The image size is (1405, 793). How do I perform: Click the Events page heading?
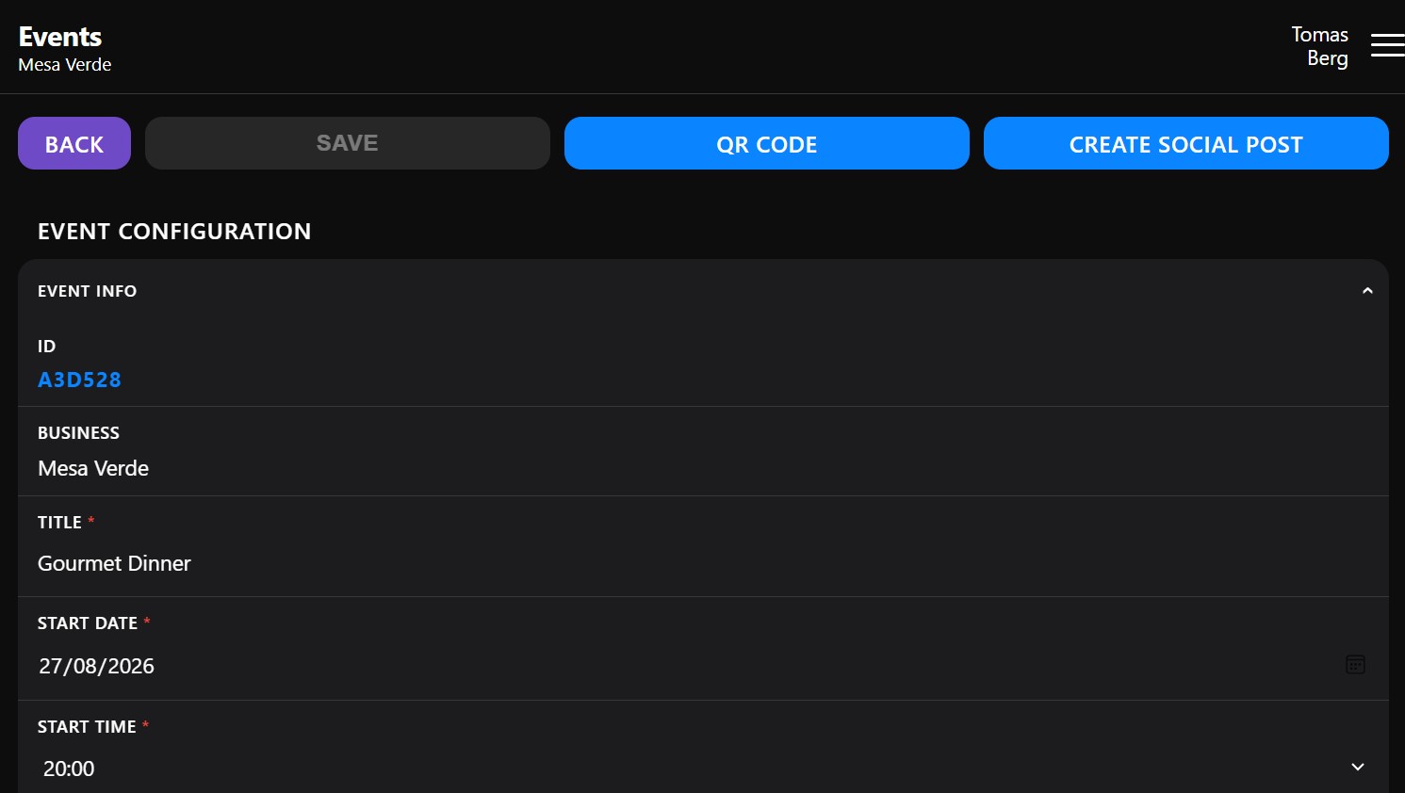click(x=60, y=37)
